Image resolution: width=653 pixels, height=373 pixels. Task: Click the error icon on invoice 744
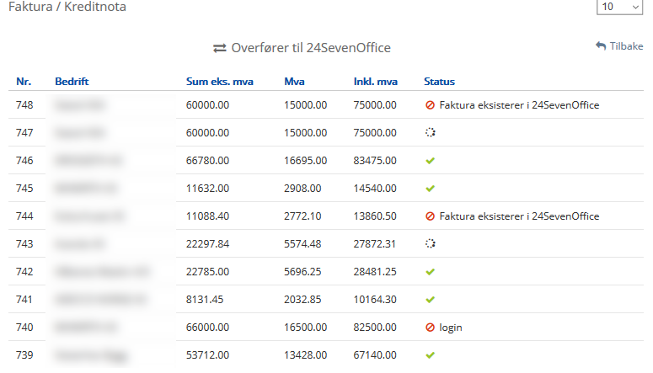430,216
